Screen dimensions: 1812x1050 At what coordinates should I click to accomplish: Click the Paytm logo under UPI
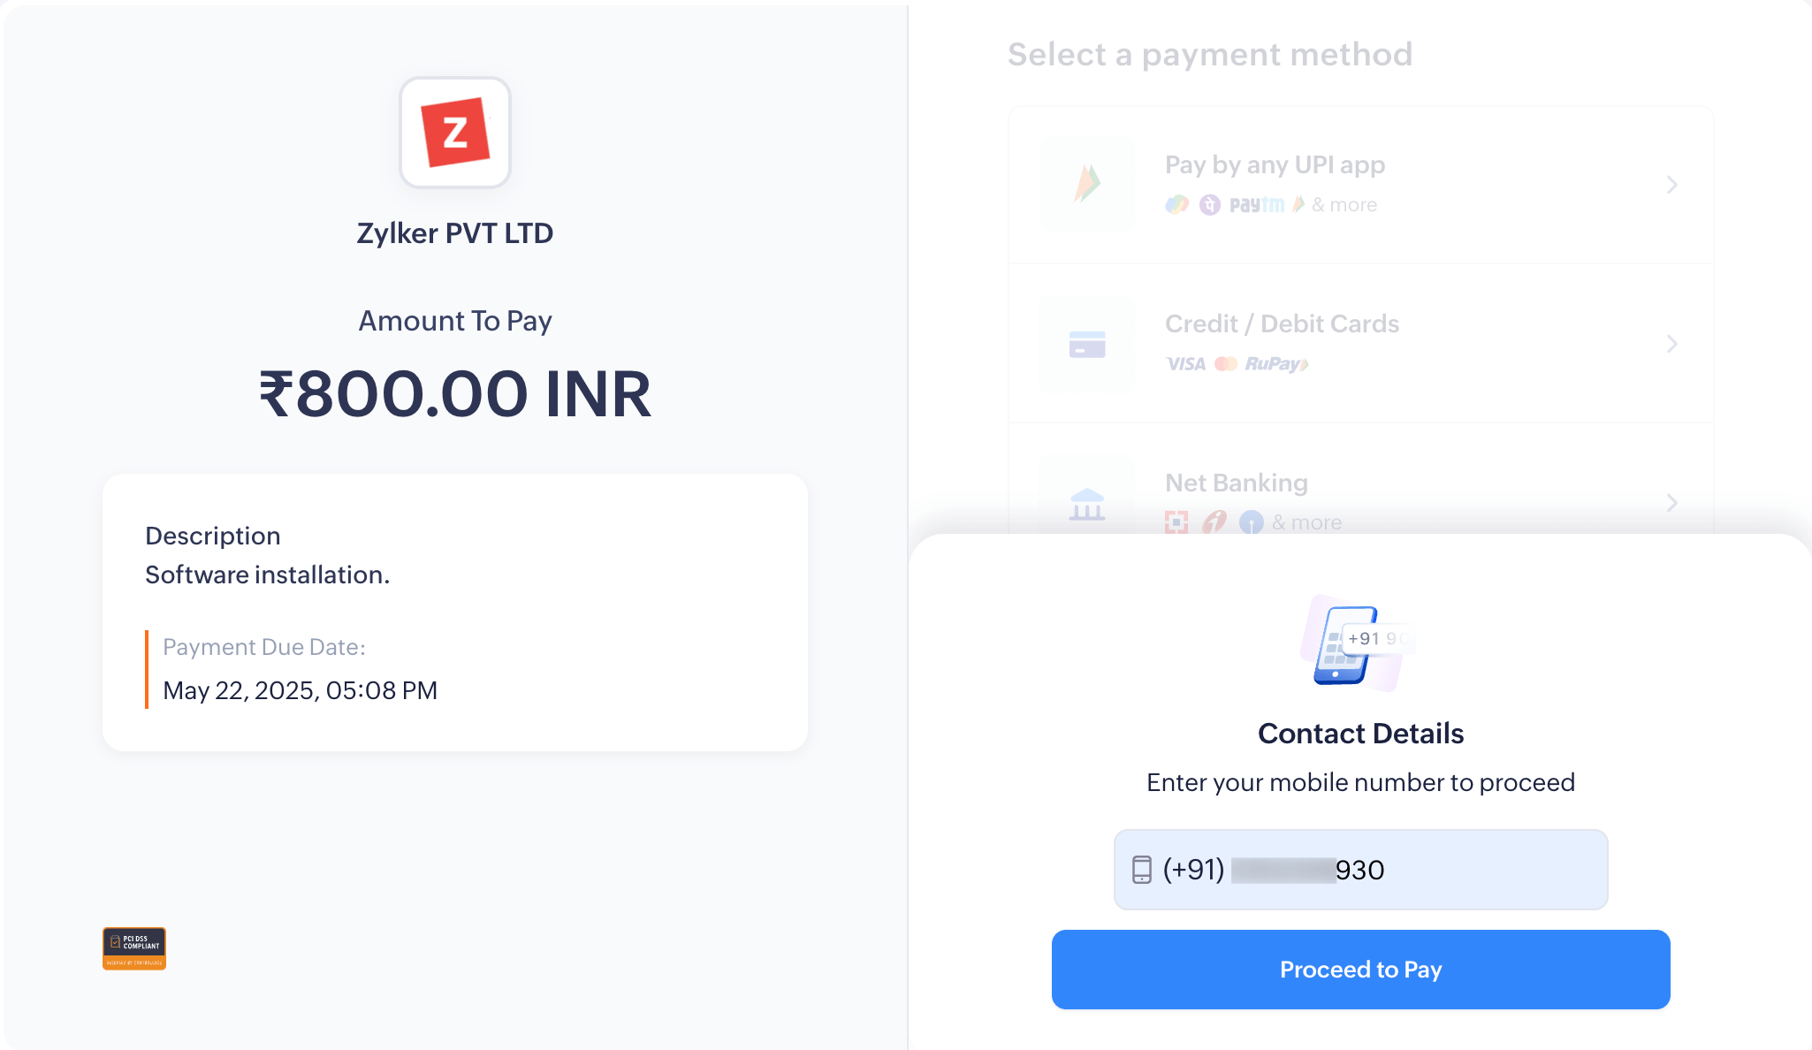1256,205
